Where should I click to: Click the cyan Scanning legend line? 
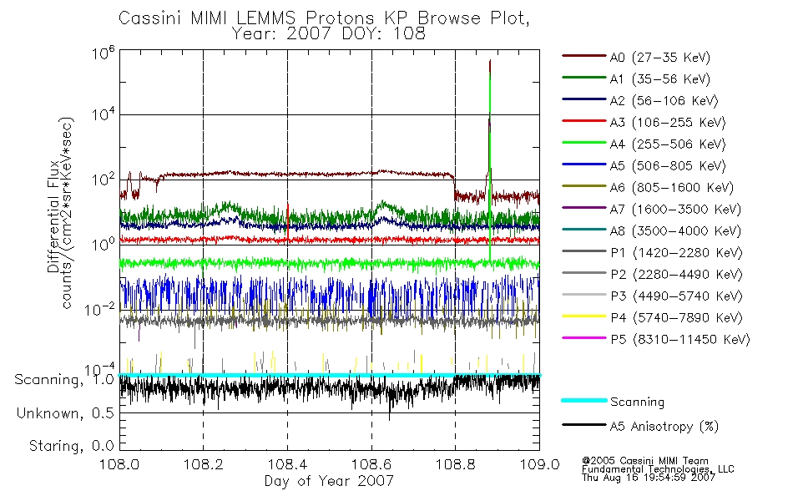click(584, 400)
